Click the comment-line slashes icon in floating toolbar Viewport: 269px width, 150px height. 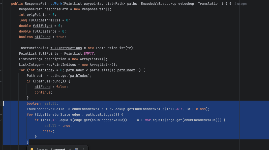point(70,149)
